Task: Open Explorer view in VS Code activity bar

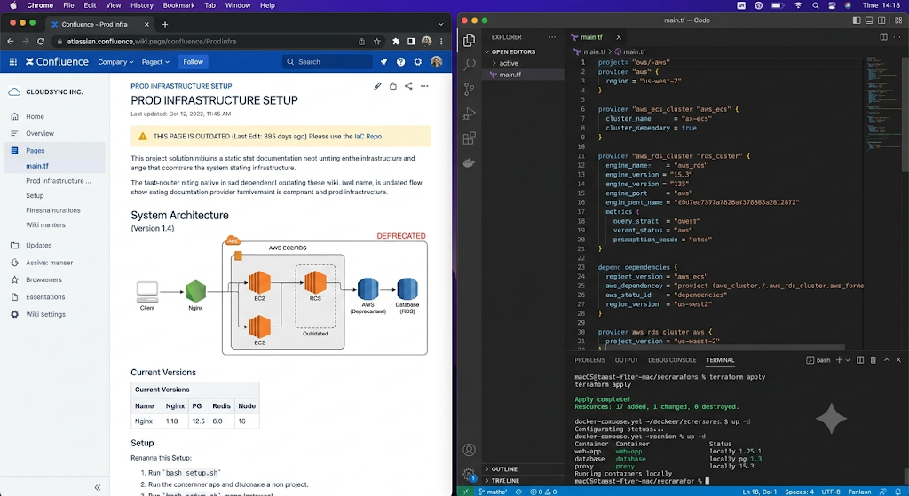Action: pyautogui.click(x=469, y=40)
